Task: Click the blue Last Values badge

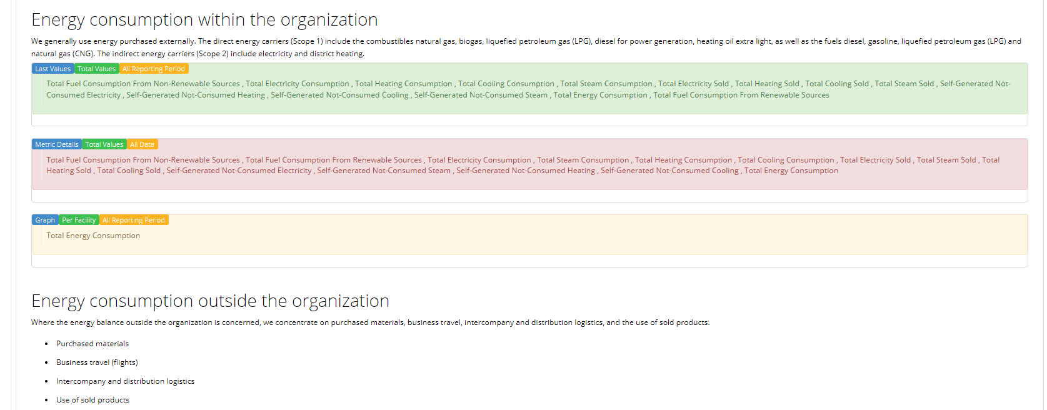Action: pos(53,69)
